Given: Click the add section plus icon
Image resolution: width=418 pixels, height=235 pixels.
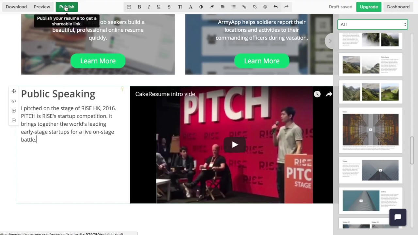Looking at the screenshot, I should [14, 111].
